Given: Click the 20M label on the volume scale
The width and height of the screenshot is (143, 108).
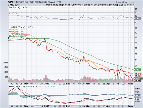Looking at the screenshot, I should pos(6,63).
